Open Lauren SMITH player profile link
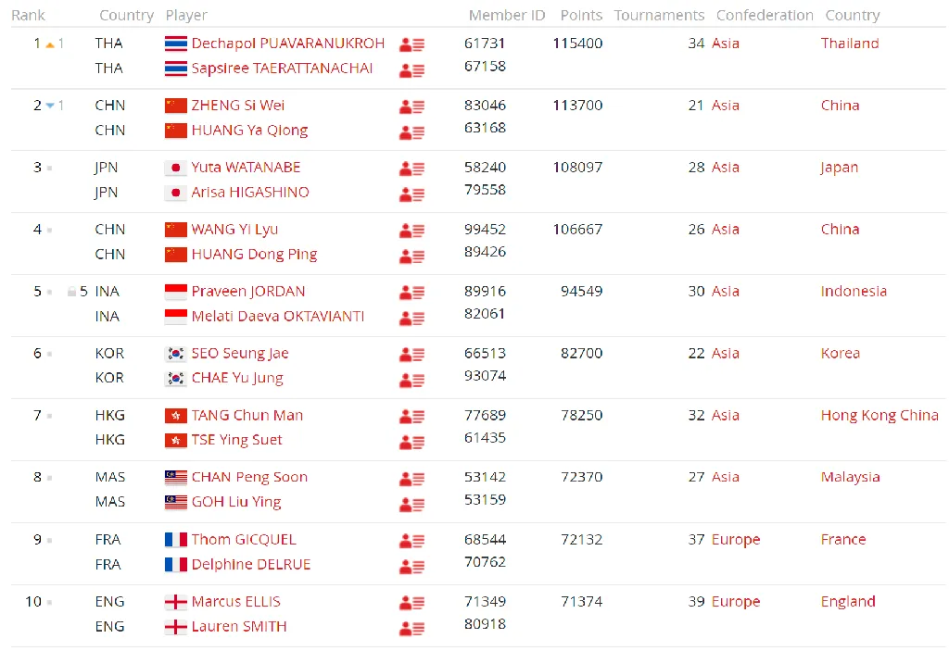This screenshot has height=651, width=949. (239, 627)
